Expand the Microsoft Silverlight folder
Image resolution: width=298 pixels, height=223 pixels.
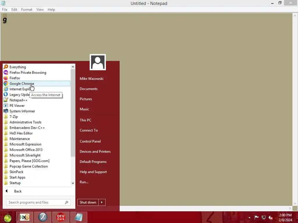click(37, 155)
